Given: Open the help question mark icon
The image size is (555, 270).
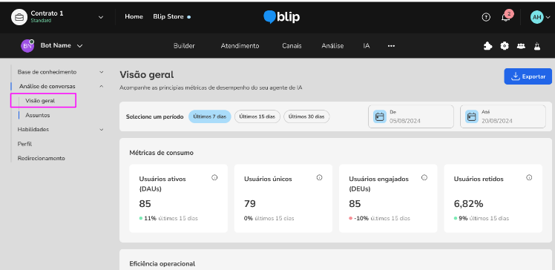Looking at the screenshot, I should pos(486,17).
